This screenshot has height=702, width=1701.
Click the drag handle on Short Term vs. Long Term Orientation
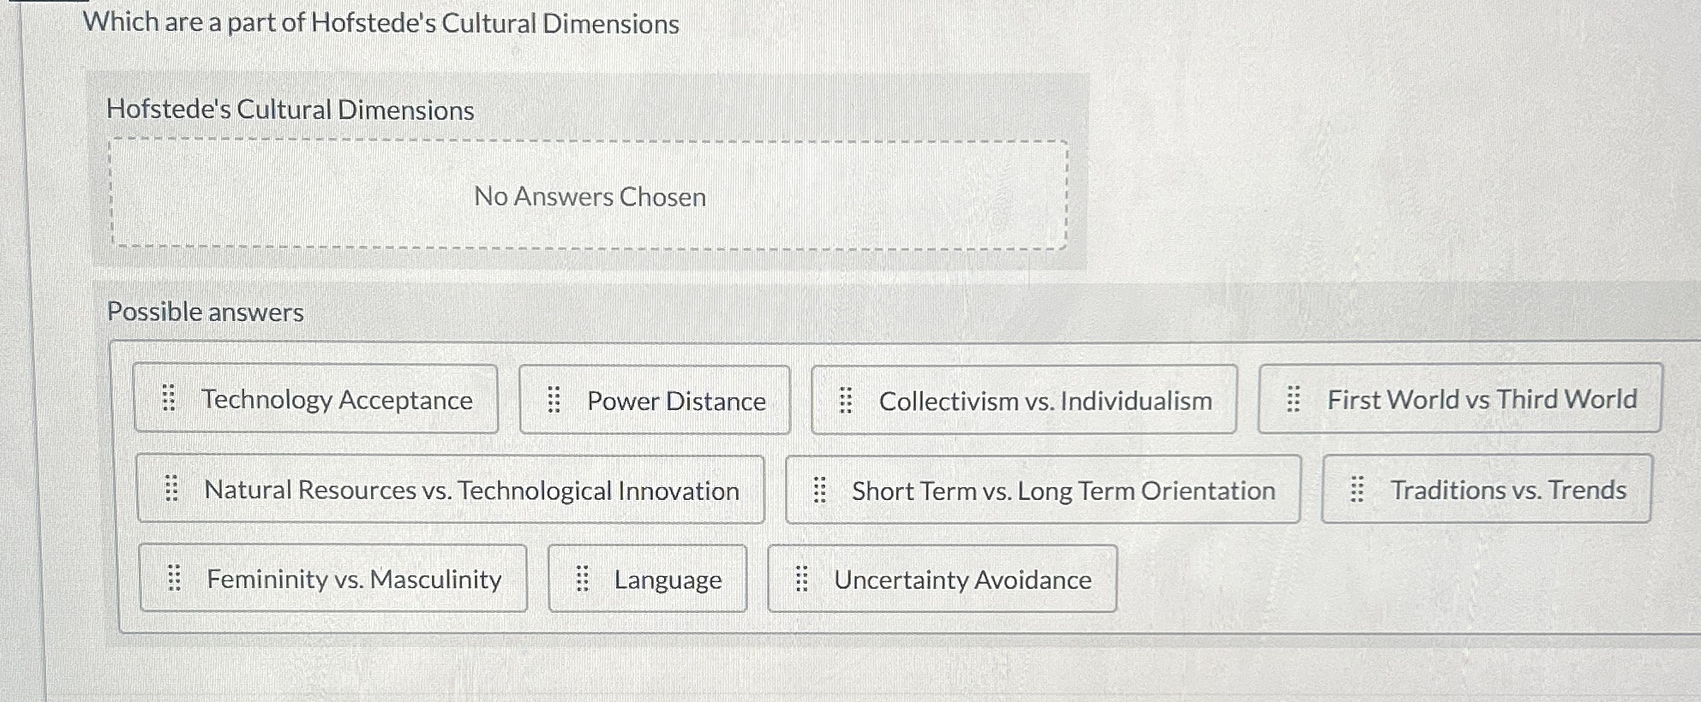[x=818, y=491]
